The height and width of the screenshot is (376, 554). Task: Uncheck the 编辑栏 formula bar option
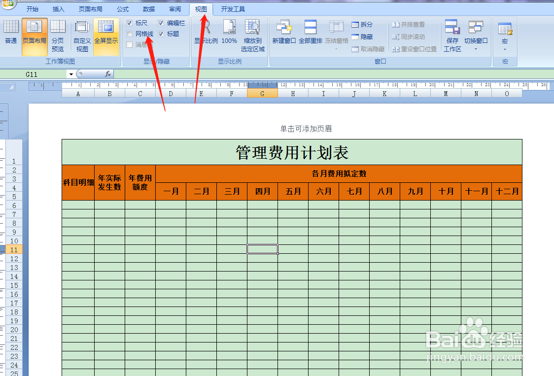click(161, 23)
